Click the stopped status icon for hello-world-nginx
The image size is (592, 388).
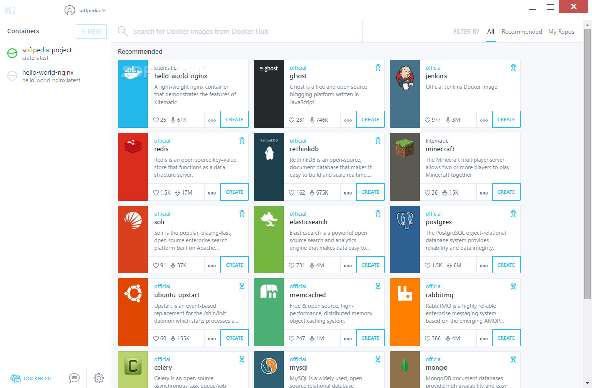12,76
